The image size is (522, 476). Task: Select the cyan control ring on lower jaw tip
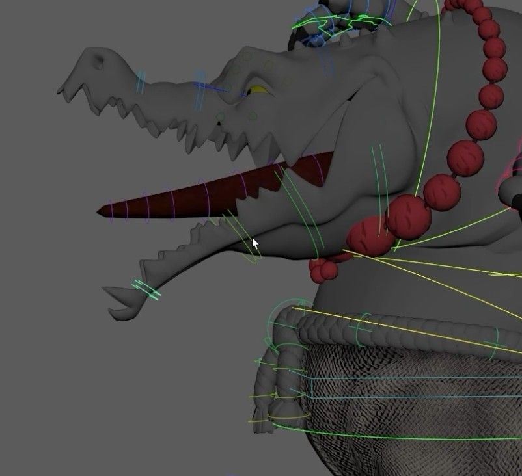pos(146,290)
